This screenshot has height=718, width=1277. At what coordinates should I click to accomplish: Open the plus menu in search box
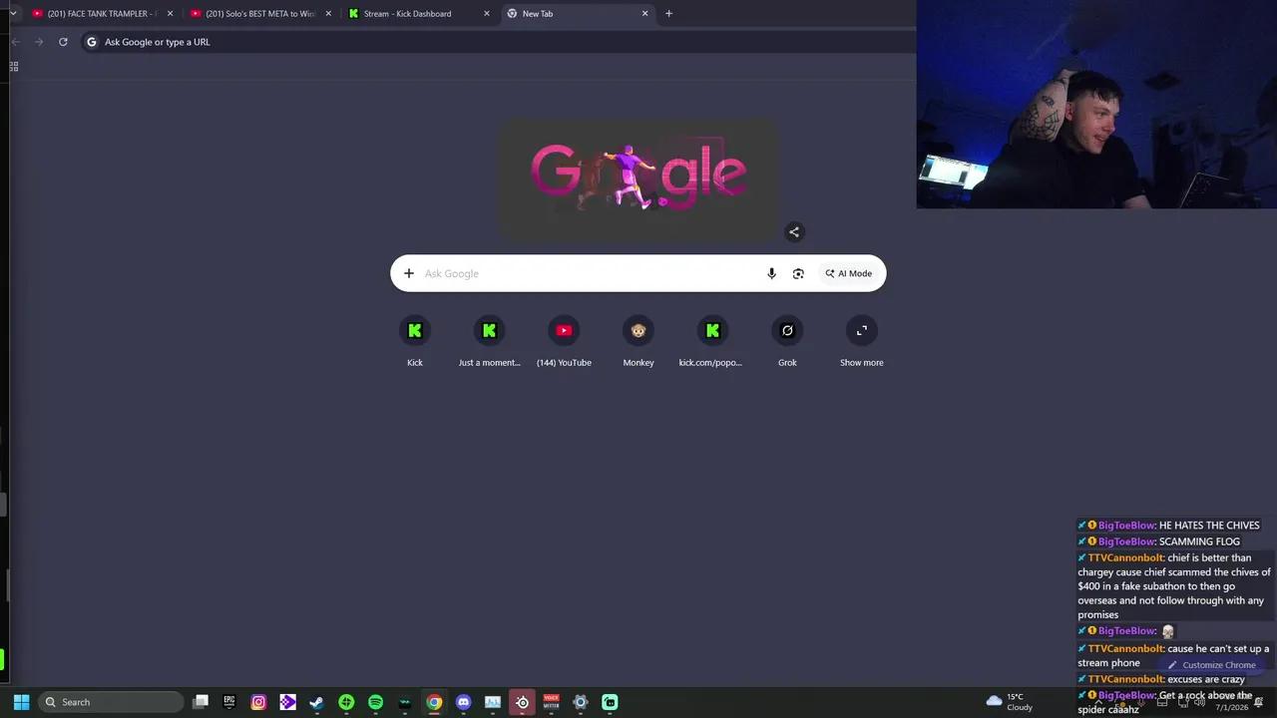(408, 273)
